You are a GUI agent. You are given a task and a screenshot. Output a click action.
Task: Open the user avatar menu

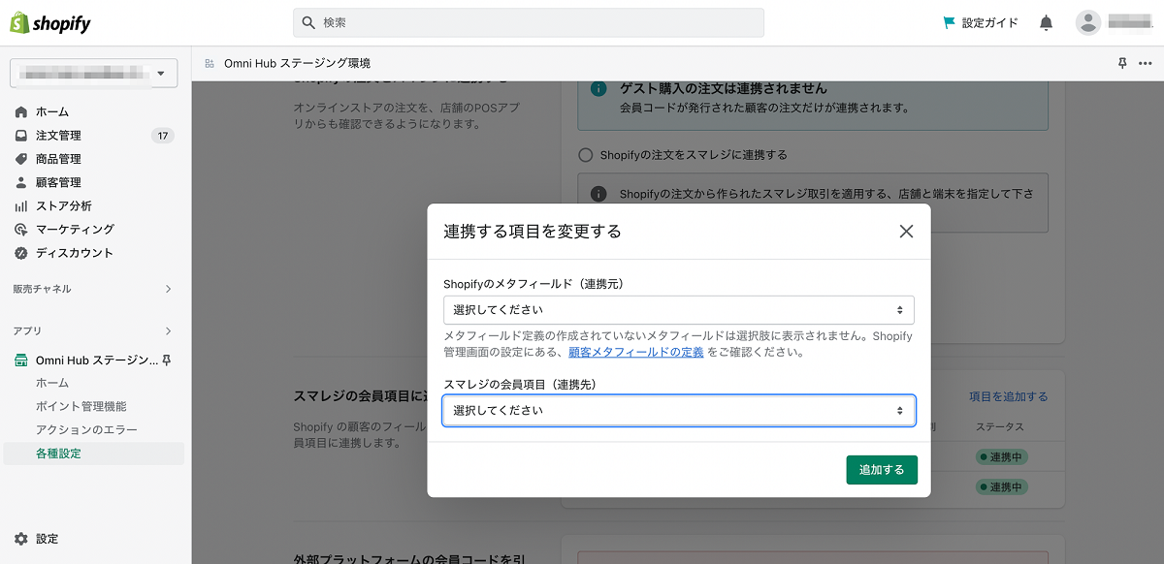pyautogui.click(x=1088, y=22)
